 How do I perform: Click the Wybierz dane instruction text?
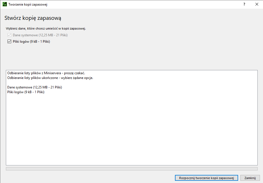[46, 28]
